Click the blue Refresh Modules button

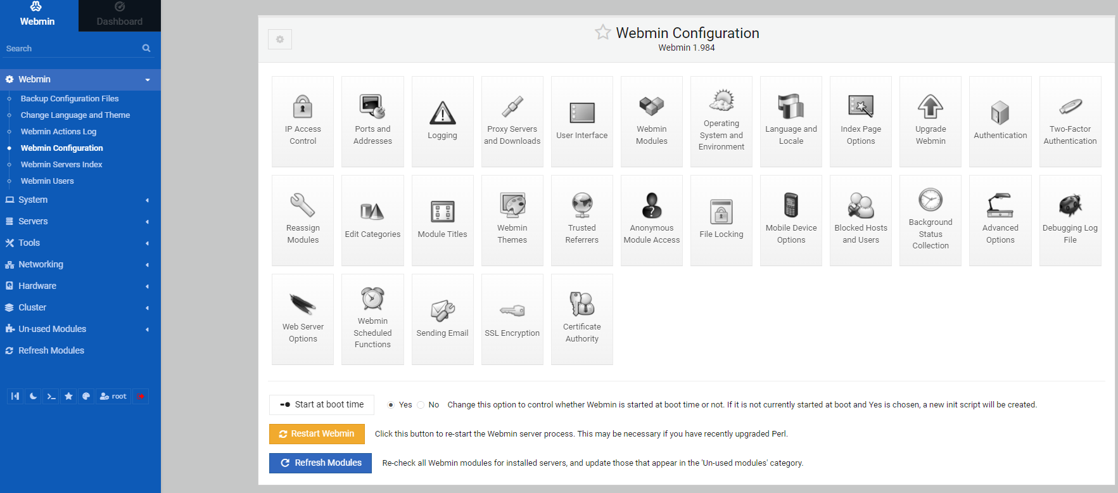321,463
